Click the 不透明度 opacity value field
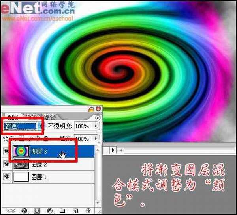237x215 pixels. (83, 126)
